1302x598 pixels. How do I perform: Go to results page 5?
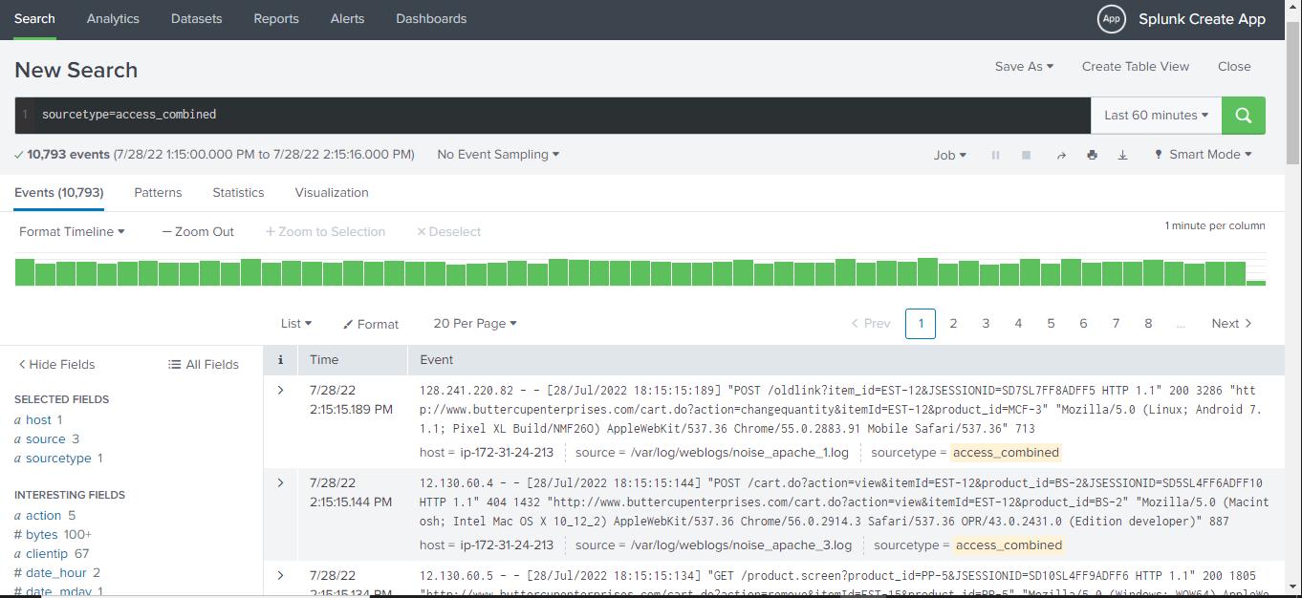[x=1051, y=324]
